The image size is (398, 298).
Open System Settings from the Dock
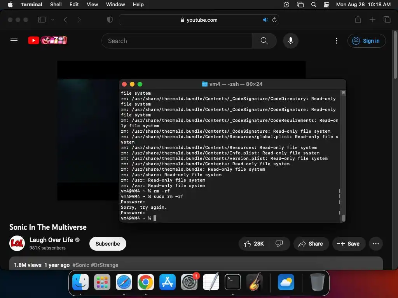[189, 282]
